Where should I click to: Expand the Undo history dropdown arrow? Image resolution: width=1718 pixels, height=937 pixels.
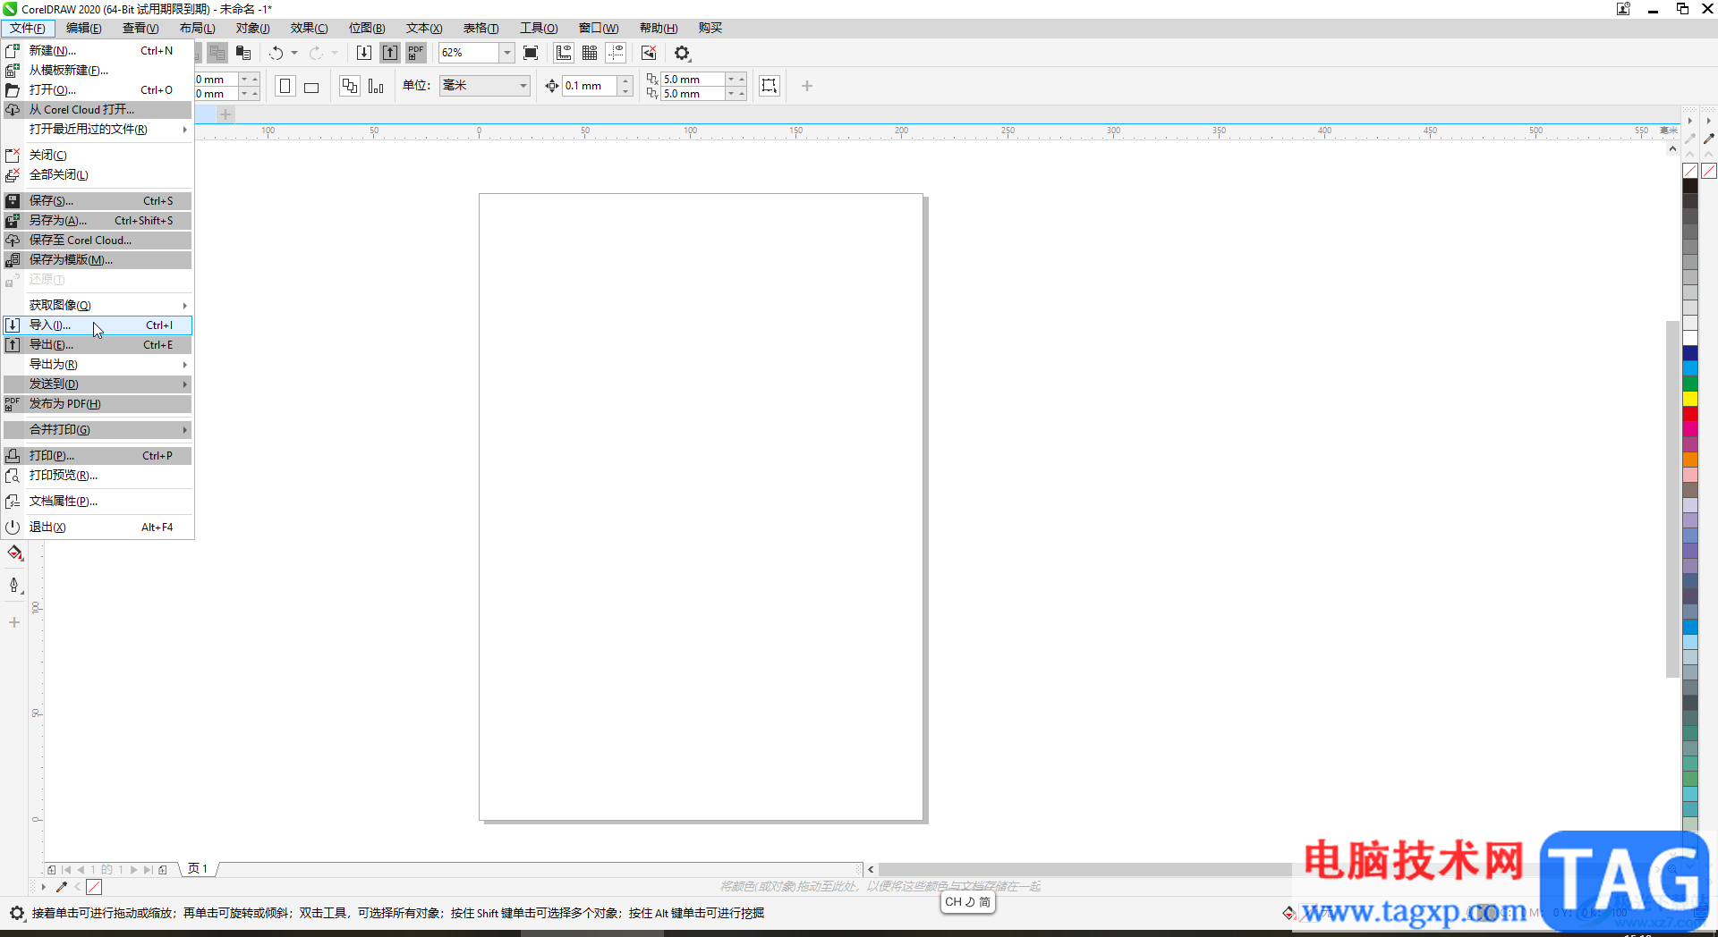294,53
